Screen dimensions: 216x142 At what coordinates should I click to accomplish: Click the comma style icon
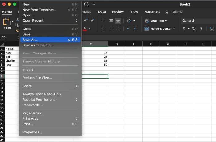[x=201, y=29]
